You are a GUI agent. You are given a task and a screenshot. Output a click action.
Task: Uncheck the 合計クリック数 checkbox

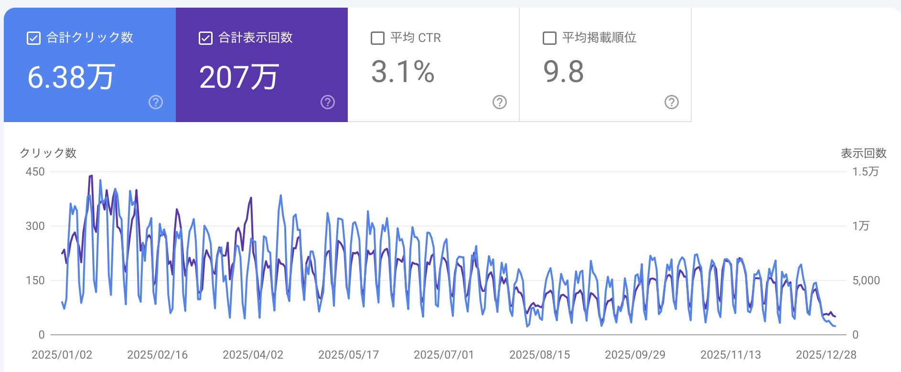33,38
